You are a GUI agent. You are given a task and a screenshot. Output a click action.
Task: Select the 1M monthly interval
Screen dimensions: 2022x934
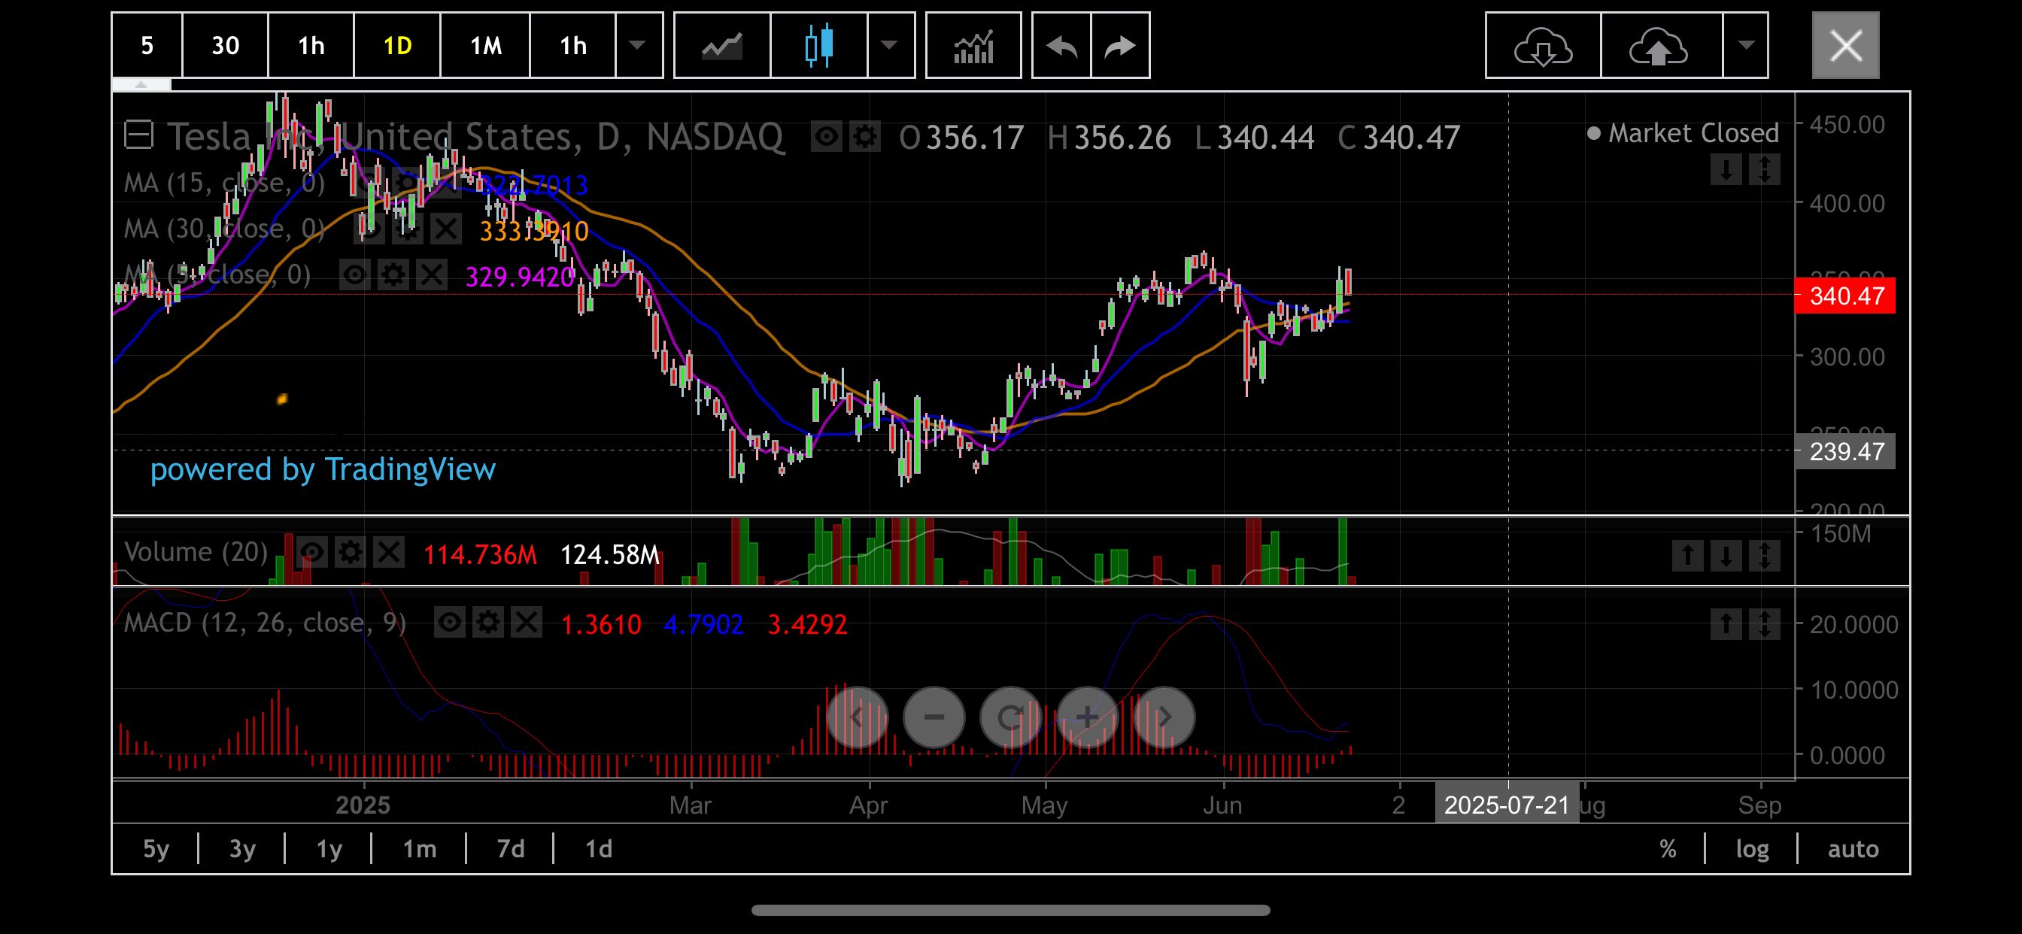coord(486,46)
